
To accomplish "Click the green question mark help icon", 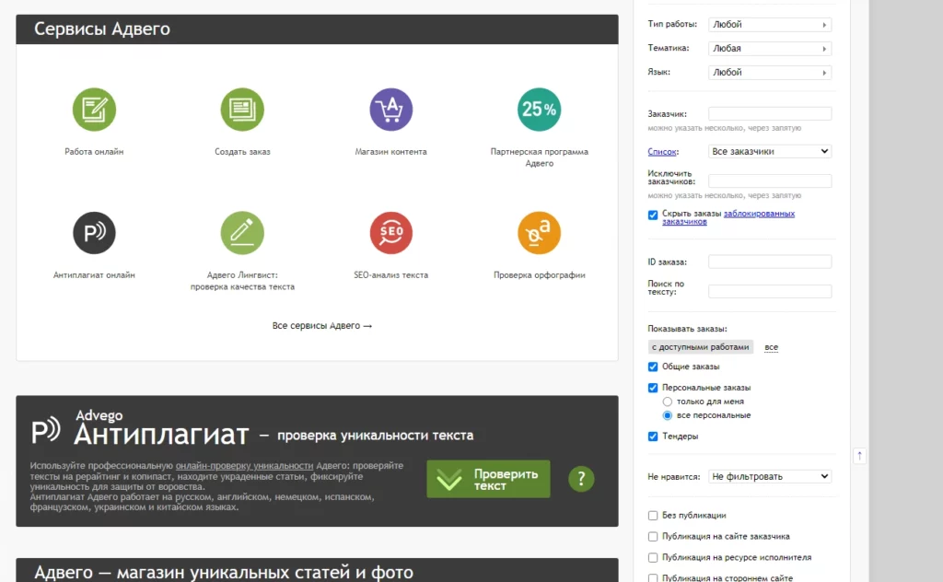I will [x=581, y=479].
